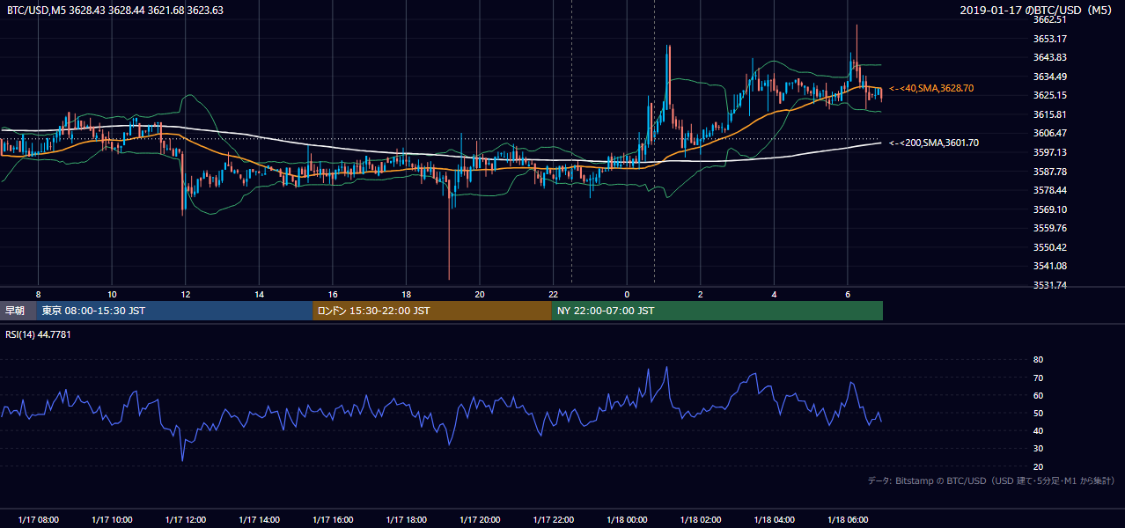Click RSI scale value 30

1038,449
